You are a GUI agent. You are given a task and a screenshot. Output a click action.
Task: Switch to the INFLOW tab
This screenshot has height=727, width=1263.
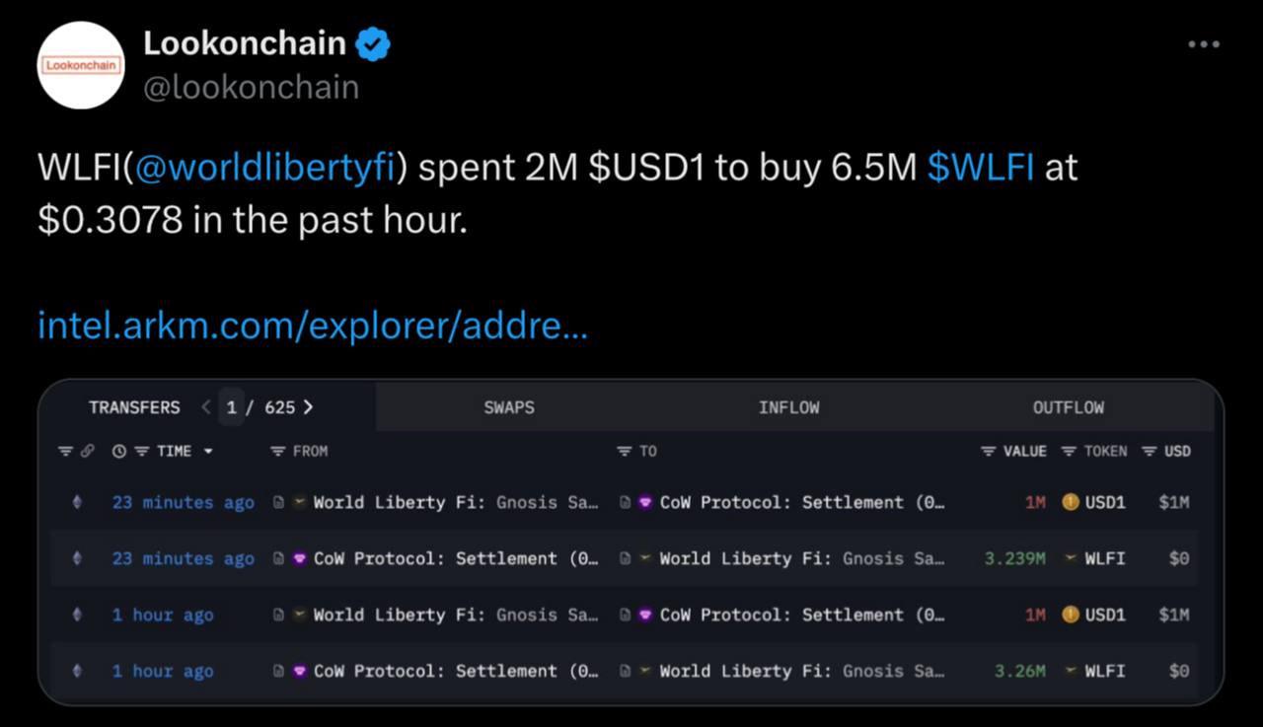pyautogui.click(x=788, y=407)
